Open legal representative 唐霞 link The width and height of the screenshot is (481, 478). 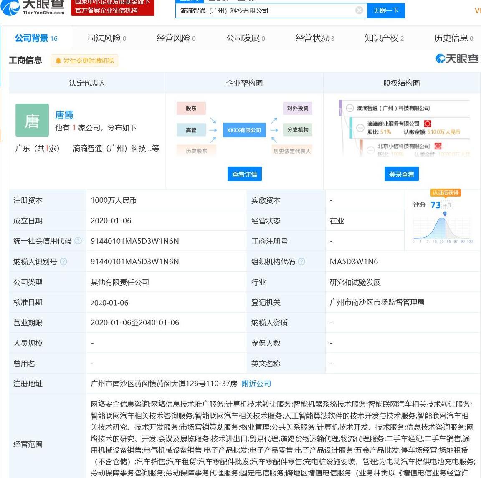coord(64,115)
